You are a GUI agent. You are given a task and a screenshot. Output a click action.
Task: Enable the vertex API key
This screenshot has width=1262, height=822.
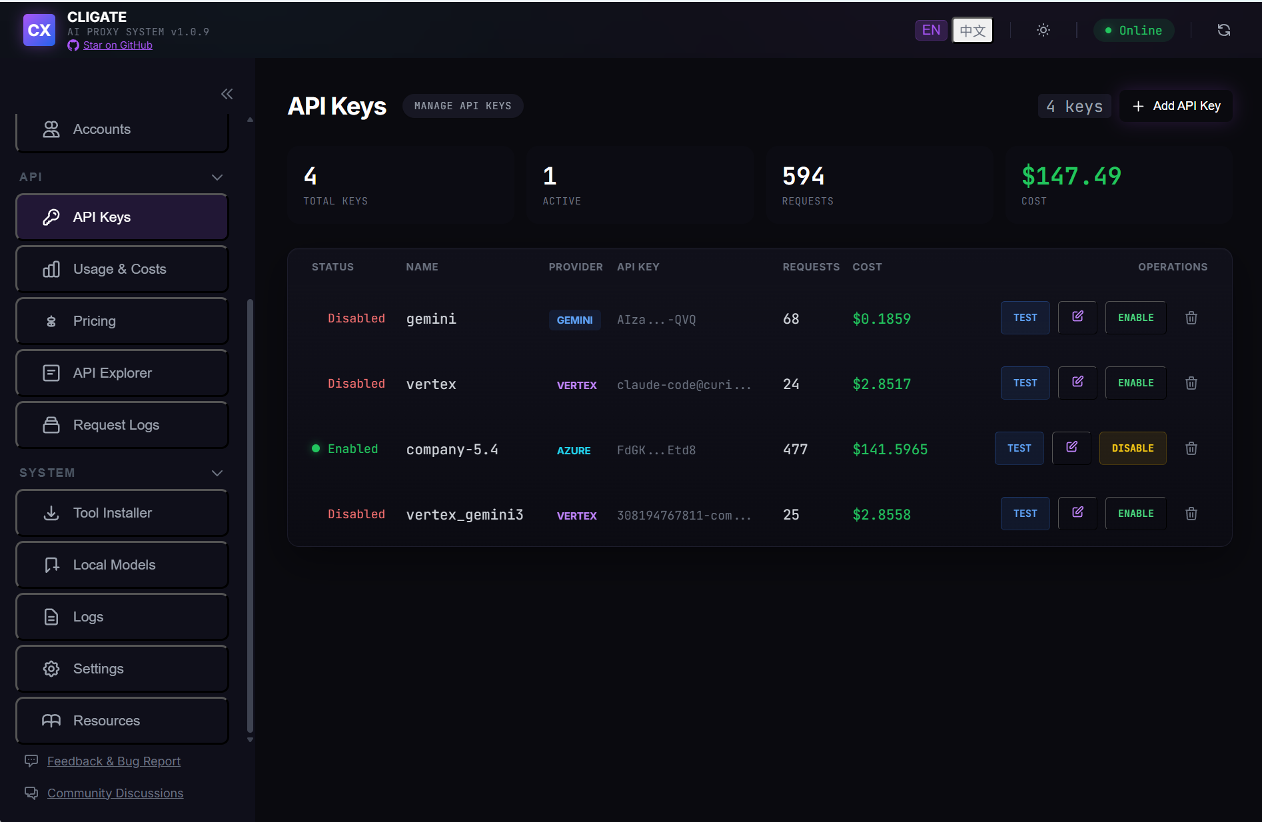(x=1135, y=383)
